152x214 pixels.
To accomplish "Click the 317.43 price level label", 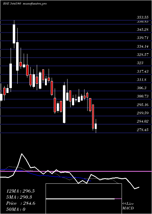I will tap(142, 71).
